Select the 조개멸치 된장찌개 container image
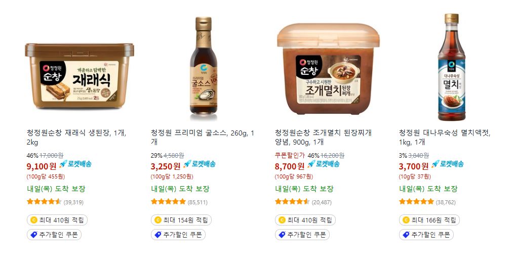The width and height of the screenshot is (513, 269). [328, 69]
